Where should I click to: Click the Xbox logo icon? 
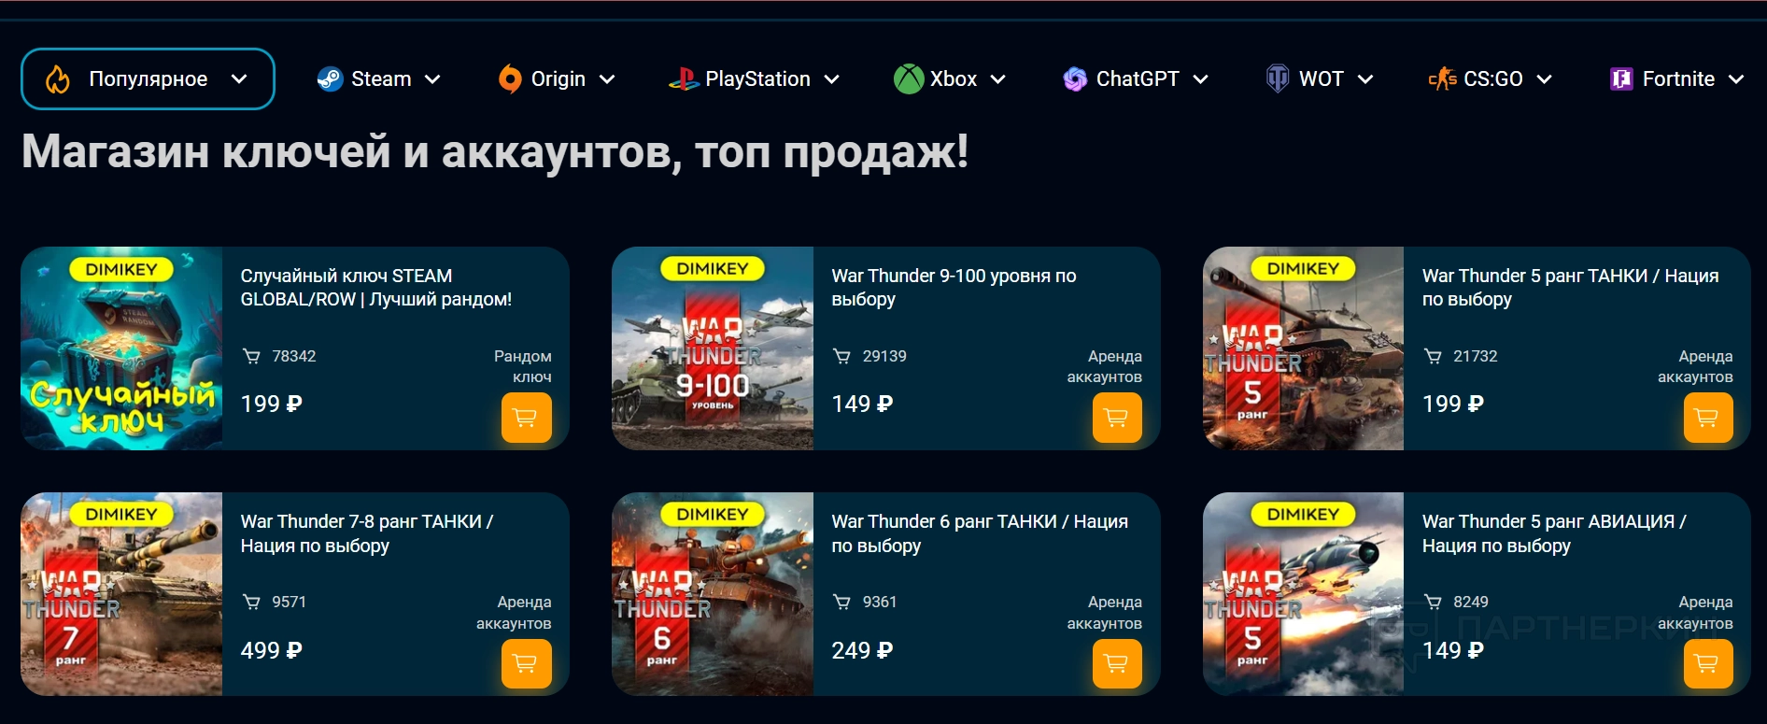click(x=908, y=79)
